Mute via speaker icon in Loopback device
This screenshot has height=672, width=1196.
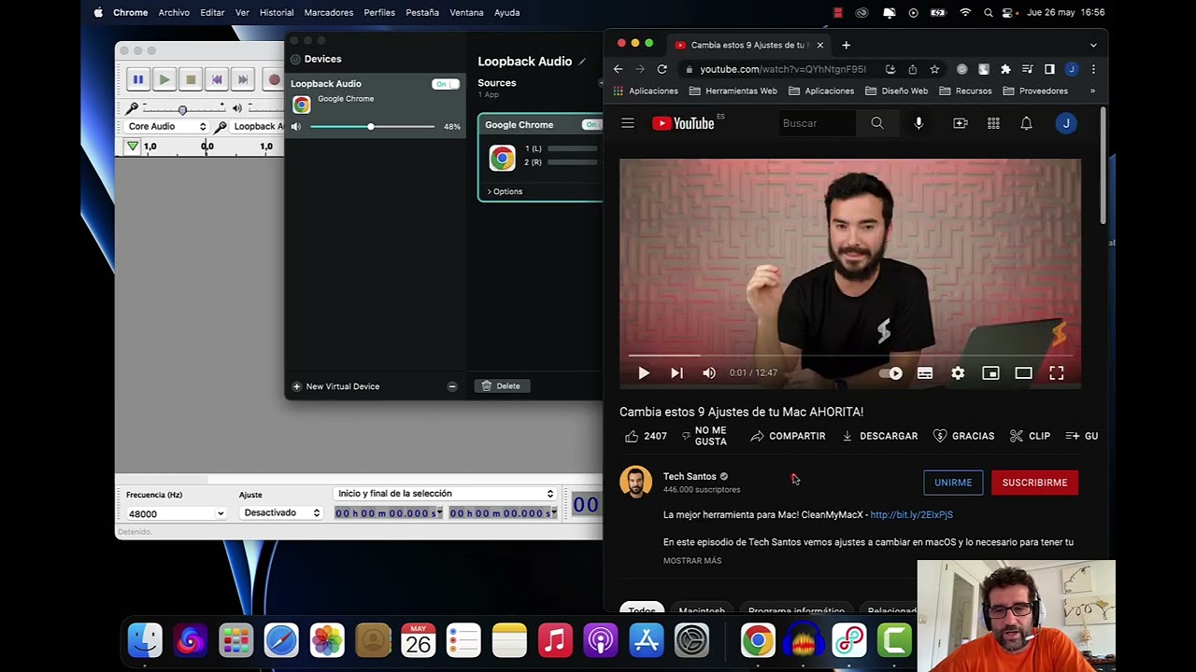tap(296, 127)
